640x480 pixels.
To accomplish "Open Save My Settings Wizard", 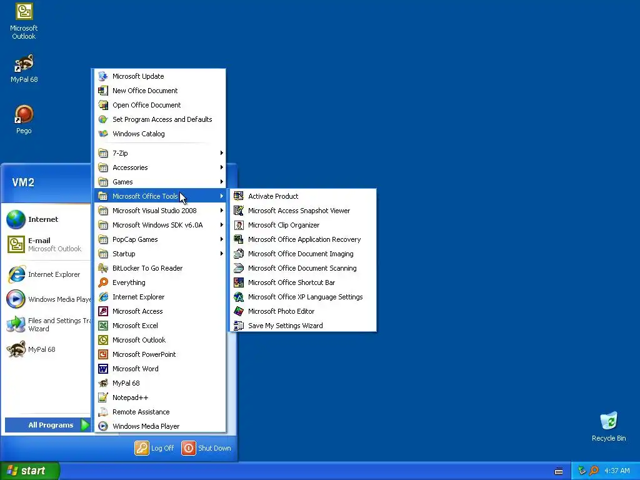I will pos(303,326).
